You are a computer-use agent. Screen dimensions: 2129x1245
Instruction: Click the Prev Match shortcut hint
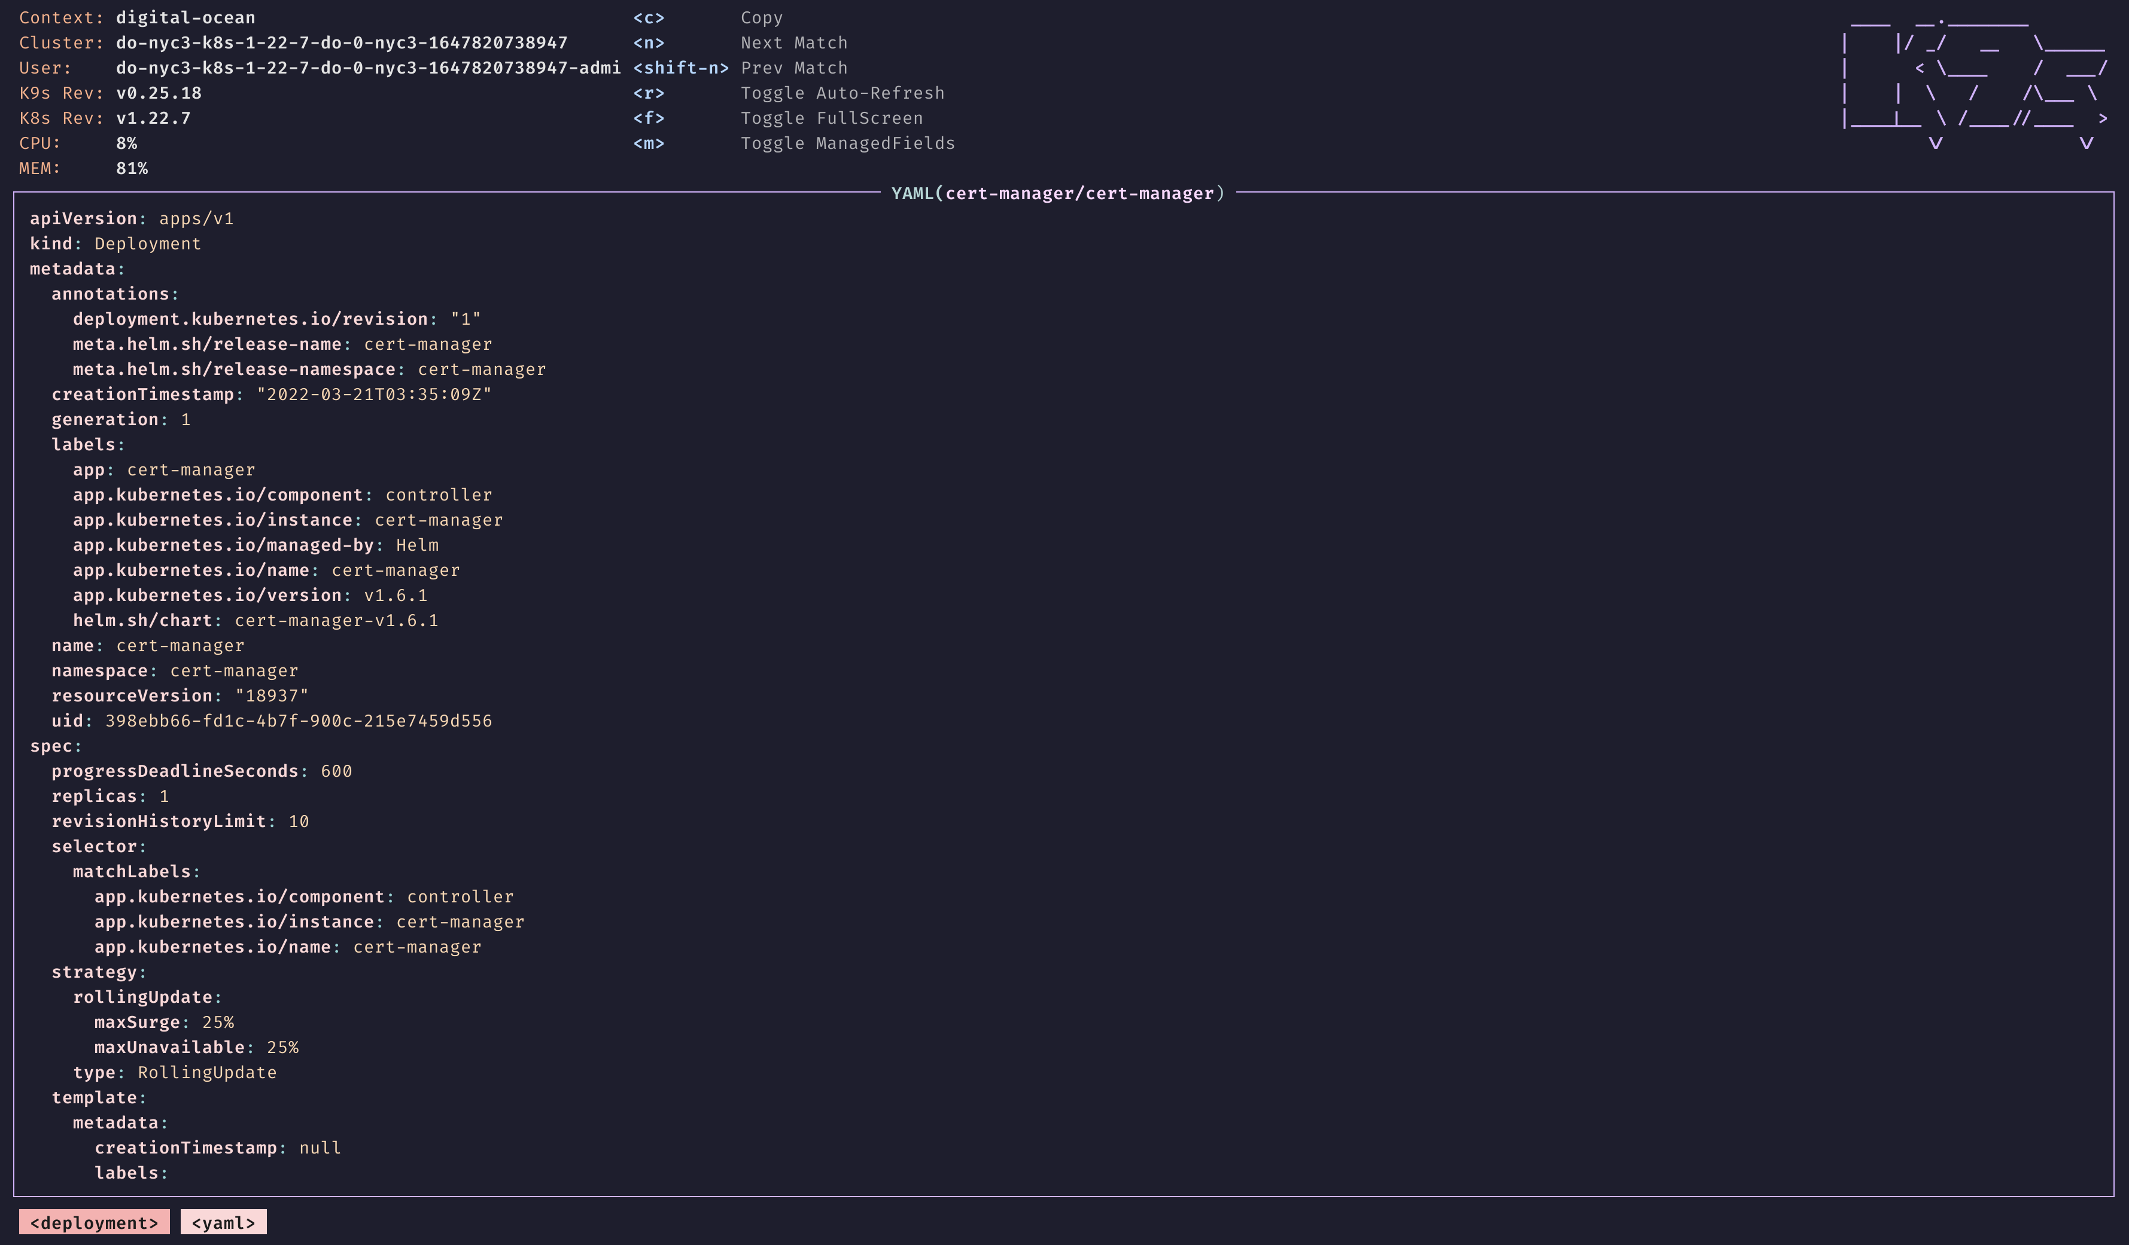click(x=793, y=68)
